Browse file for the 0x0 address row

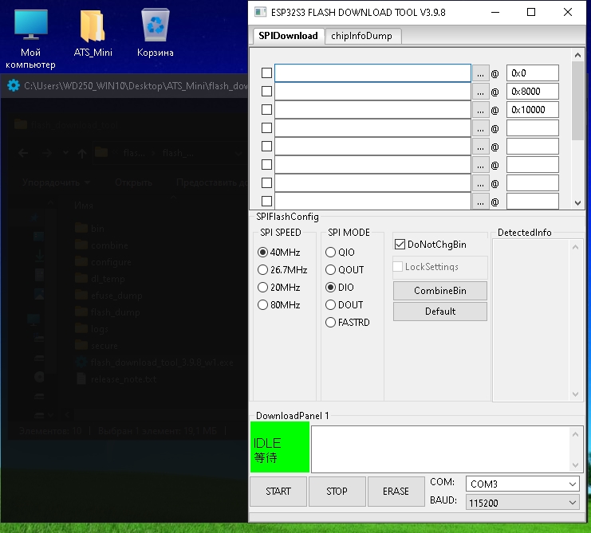tap(480, 73)
